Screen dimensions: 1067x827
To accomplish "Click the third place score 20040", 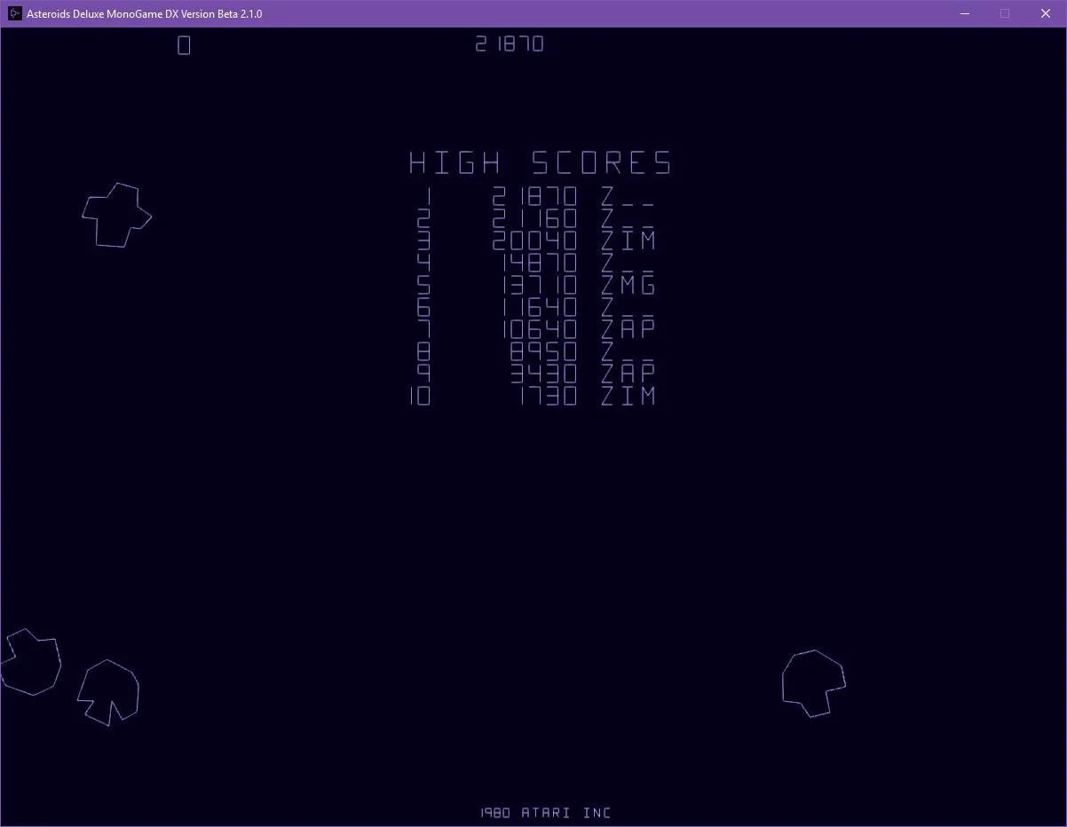I will 534,240.
